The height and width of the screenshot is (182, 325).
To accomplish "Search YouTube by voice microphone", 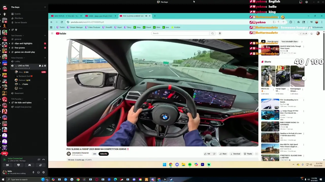I will 220,33.
